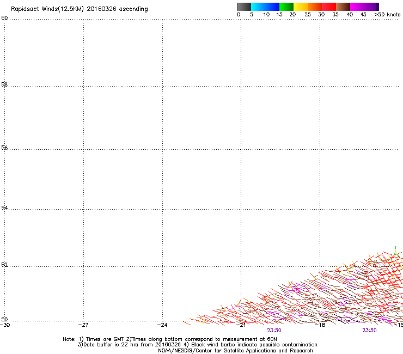Image resolution: width=403 pixels, height=354 pixels.
Task: Click the NOAA/NESDIS credit line
Action: (235, 351)
